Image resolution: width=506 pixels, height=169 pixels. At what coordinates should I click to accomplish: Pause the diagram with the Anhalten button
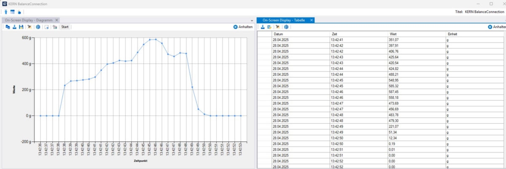[x=243, y=27]
